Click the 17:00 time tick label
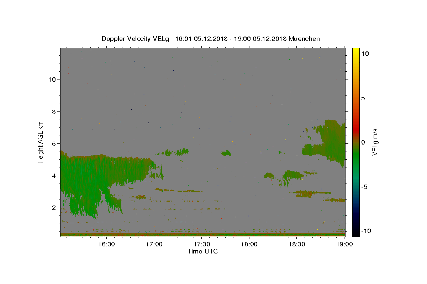 click(x=154, y=244)
